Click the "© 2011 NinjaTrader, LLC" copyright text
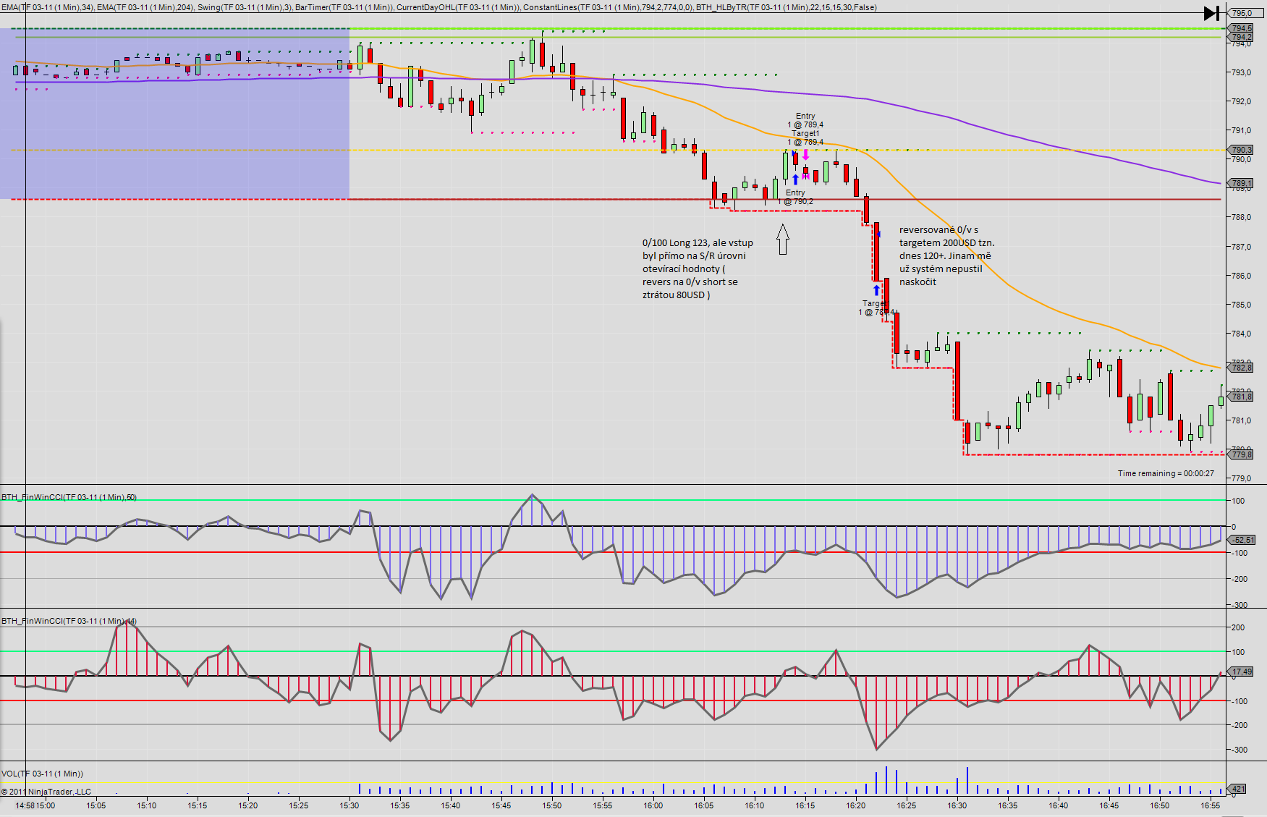 pyautogui.click(x=46, y=792)
